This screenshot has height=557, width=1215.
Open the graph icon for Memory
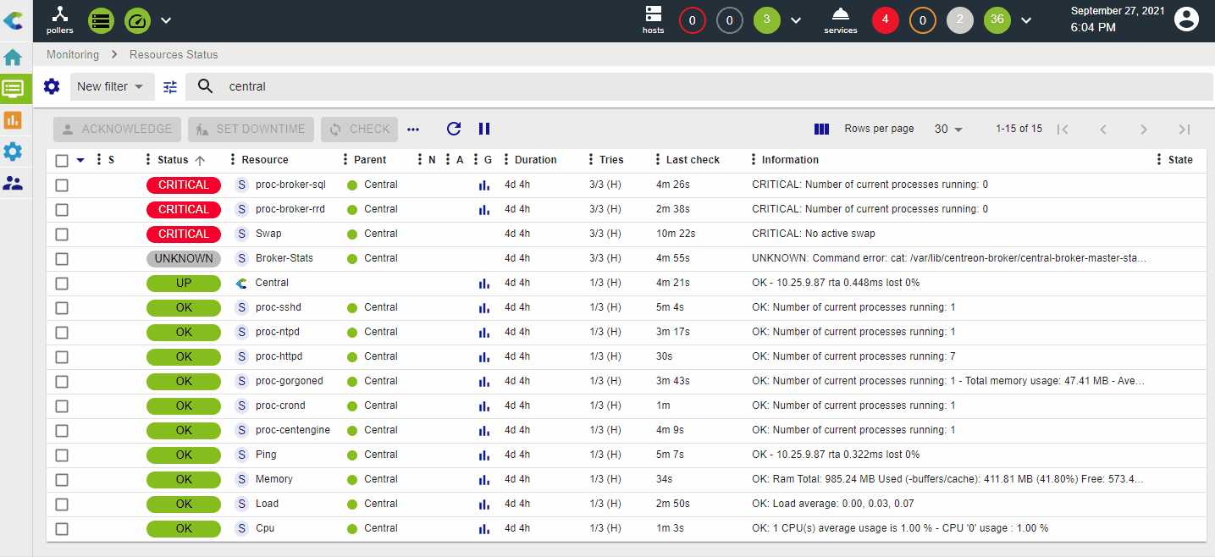(x=483, y=480)
